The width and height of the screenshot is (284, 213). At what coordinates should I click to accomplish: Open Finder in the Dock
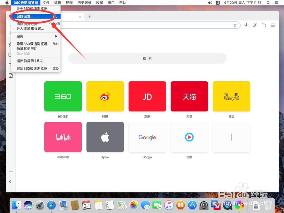coord(16,205)
